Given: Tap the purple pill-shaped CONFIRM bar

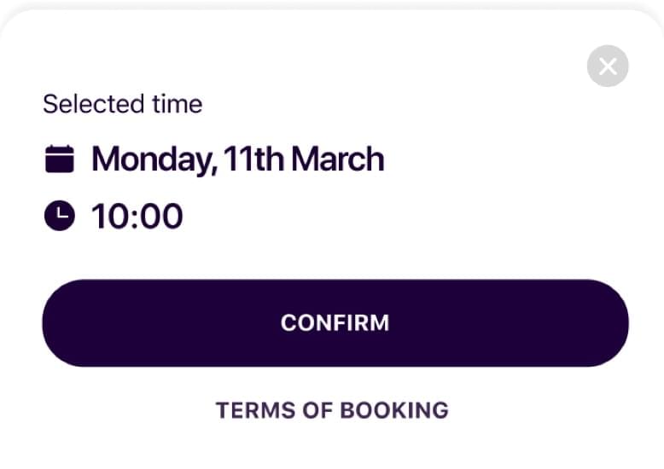Looking at the screenshot, I should pos(335,323).
